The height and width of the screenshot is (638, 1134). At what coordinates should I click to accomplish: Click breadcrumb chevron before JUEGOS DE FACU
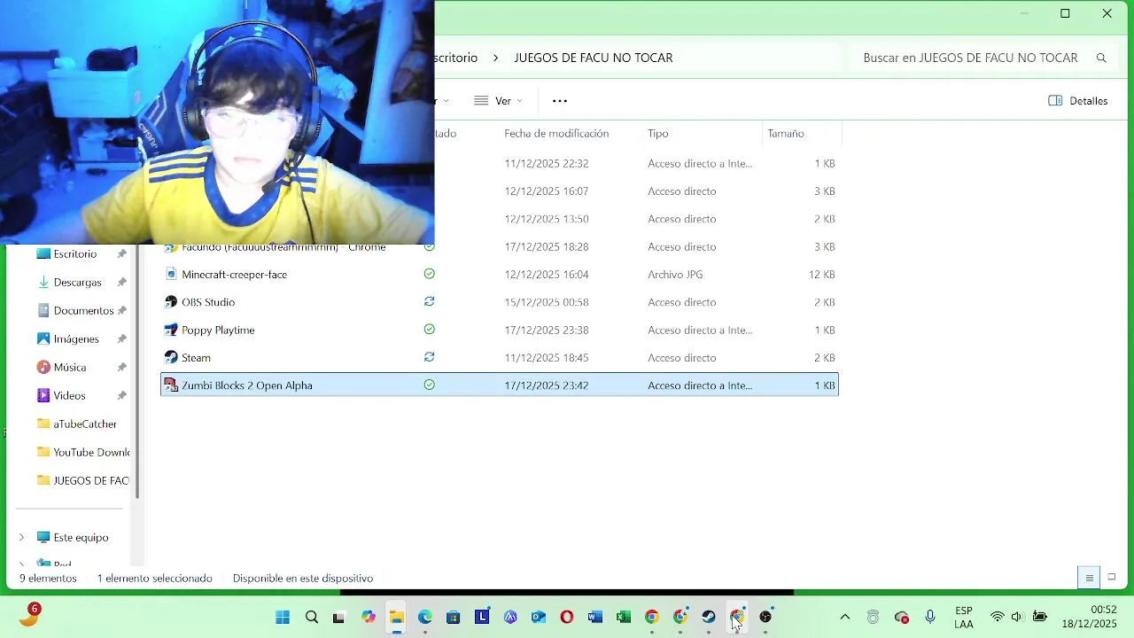495,58
